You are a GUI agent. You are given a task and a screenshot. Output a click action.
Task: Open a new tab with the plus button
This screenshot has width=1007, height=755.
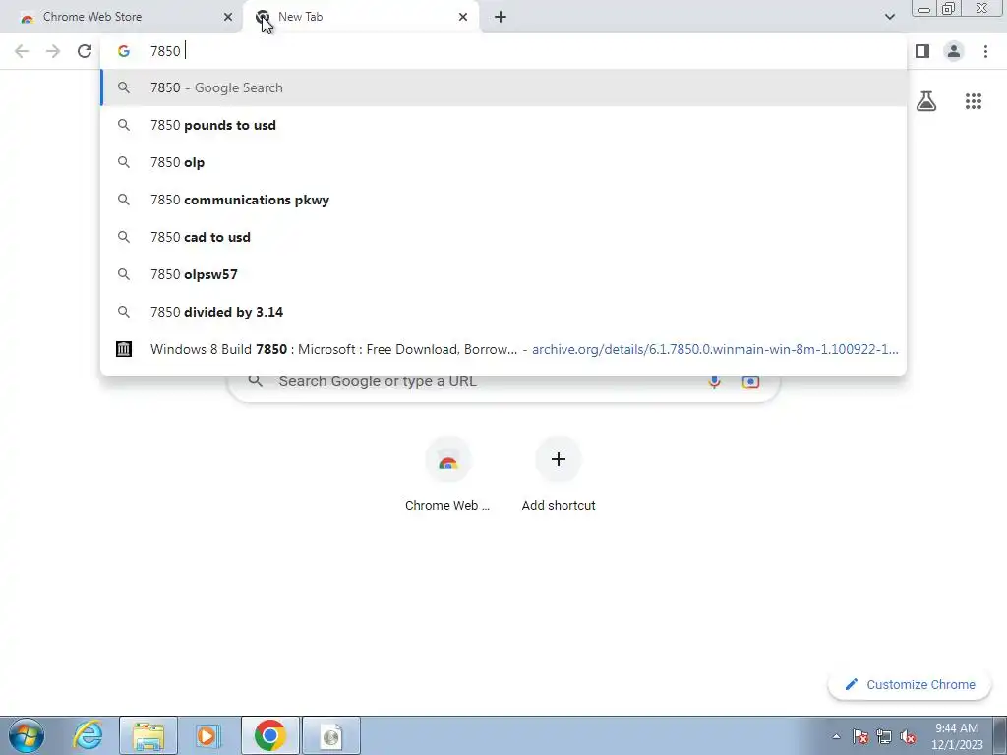click(501, 17)
